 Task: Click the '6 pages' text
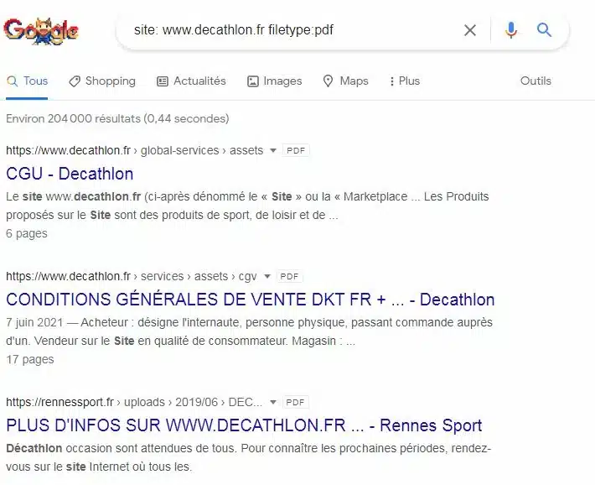click(x=27, y=233)
